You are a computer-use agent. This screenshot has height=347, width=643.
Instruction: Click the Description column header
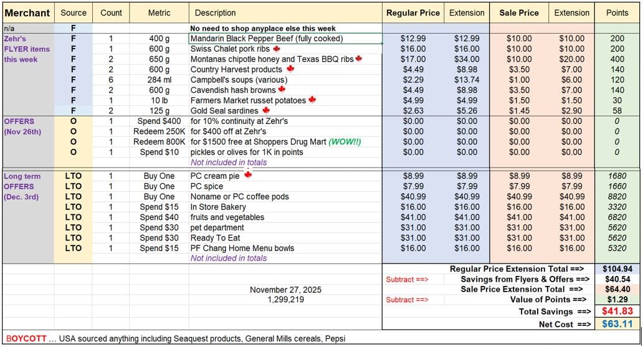coord(216,12)
